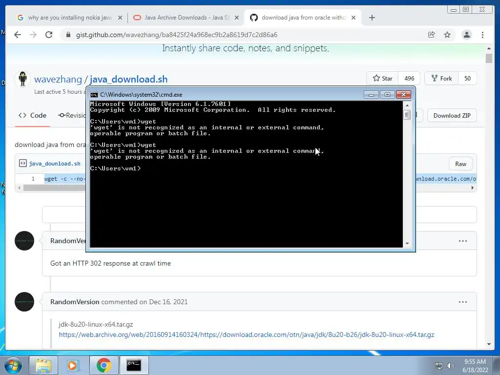Click the comment date 'Dec 16, 2021'
Viewport: 500px width, 375px height.
point(168,302)
